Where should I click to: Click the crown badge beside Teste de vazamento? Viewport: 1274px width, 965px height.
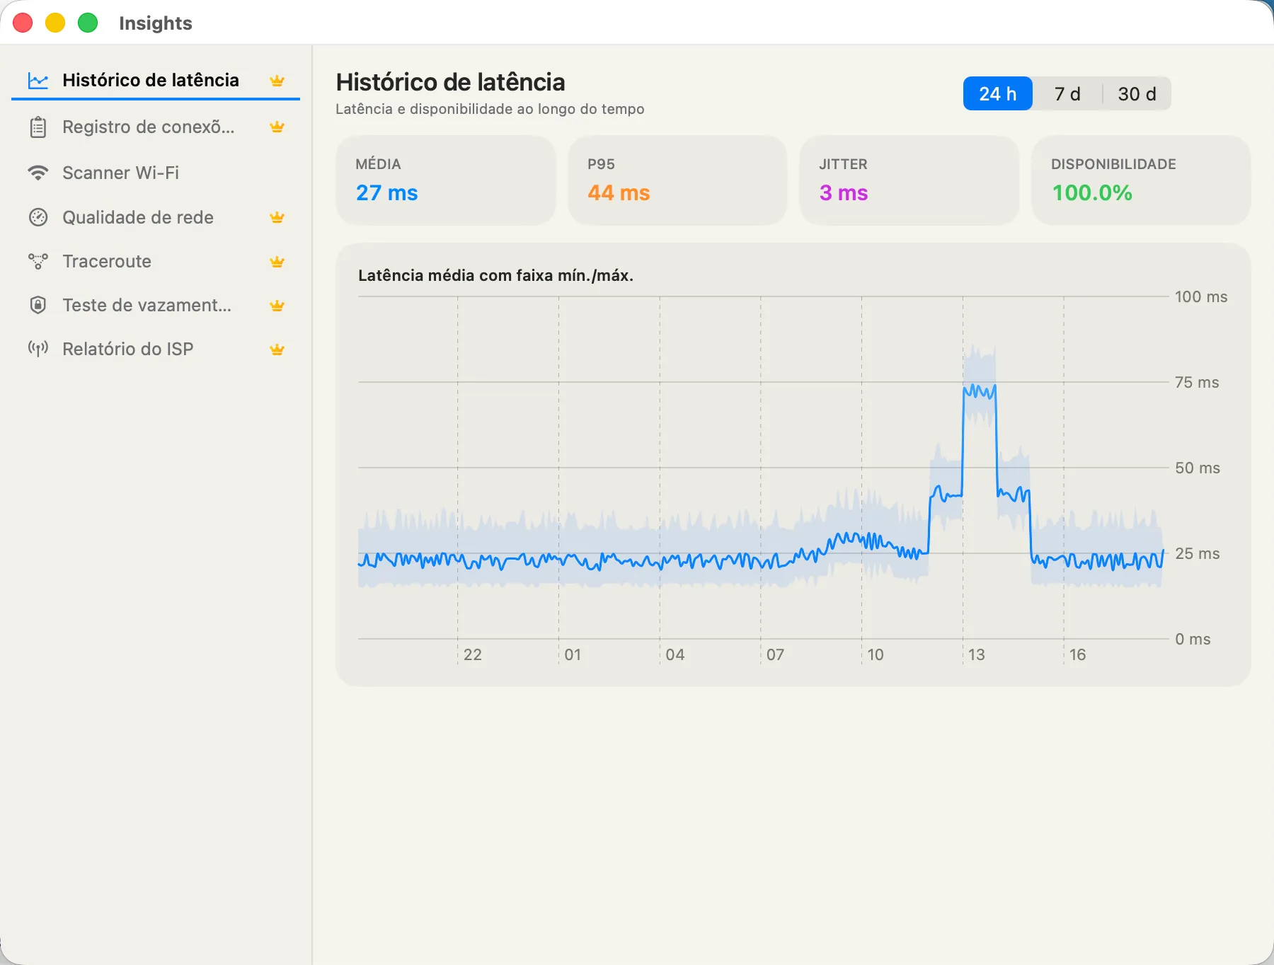point(277,306)
